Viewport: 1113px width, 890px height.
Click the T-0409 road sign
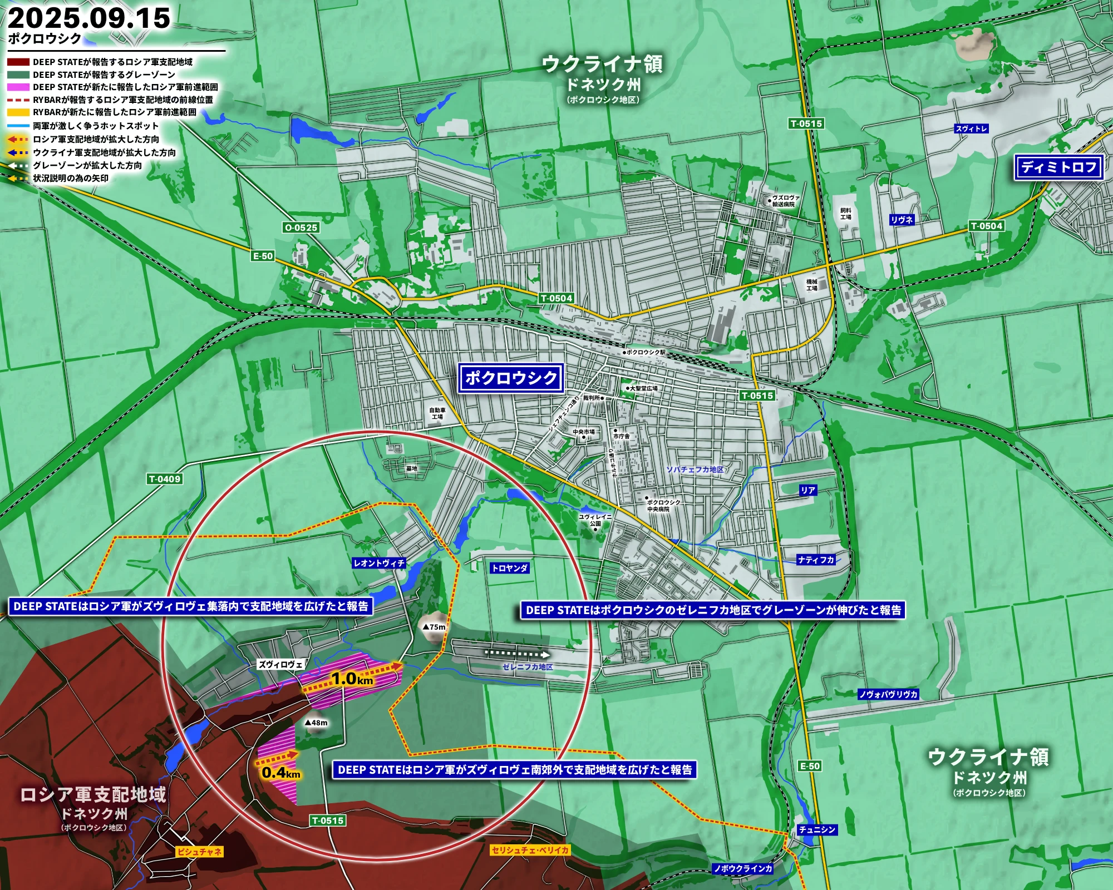click(165, 479)
